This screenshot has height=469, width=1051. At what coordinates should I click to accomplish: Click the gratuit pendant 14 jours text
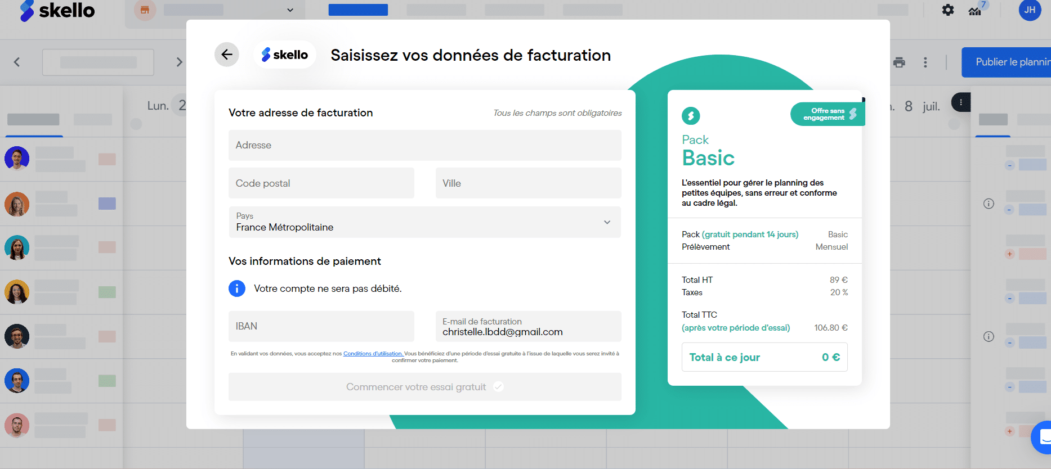750,234
